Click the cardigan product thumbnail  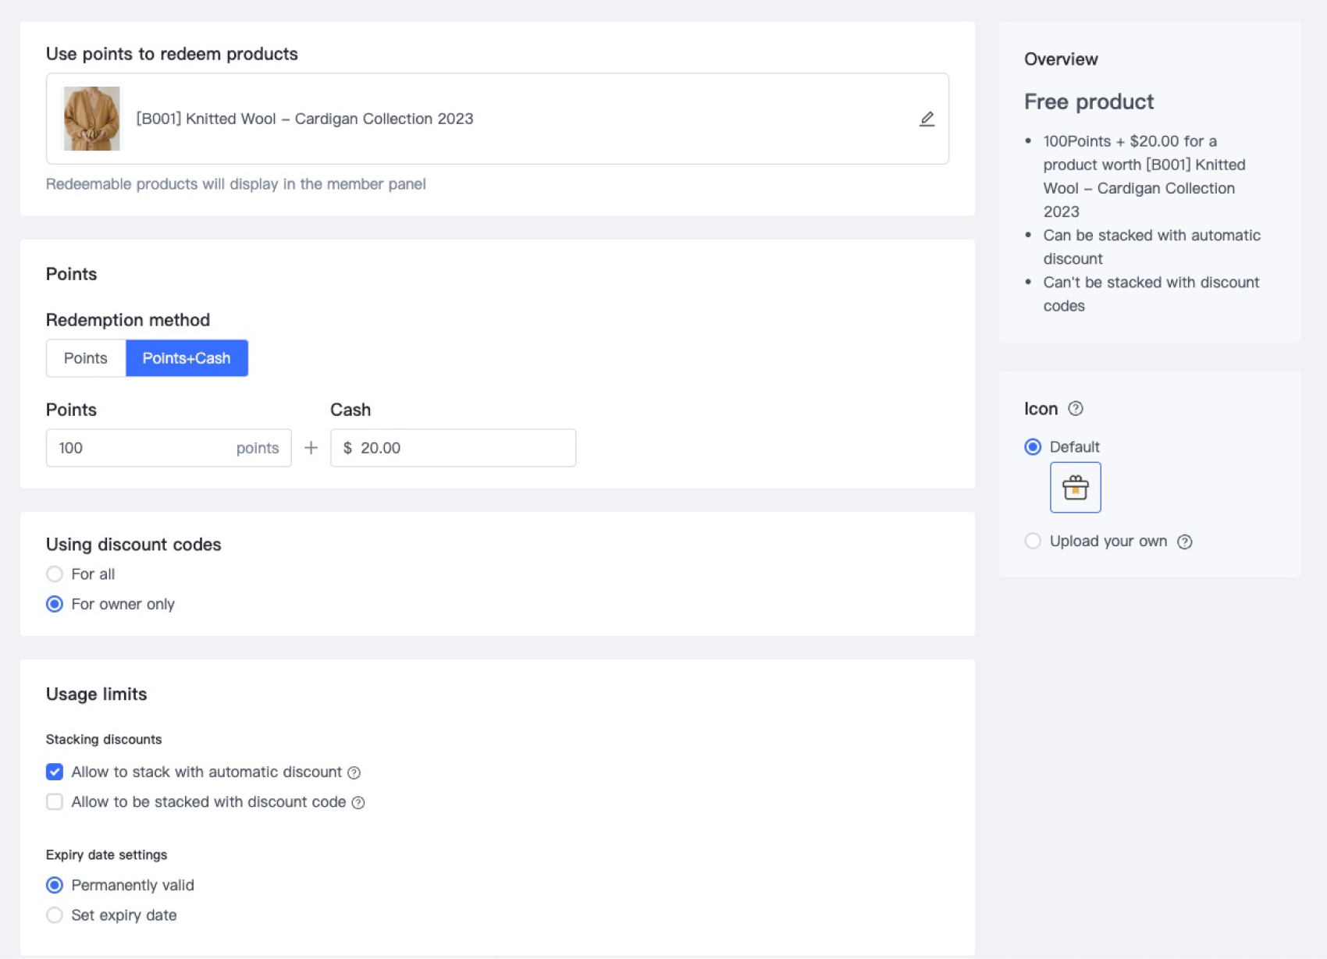pos(92,119)
